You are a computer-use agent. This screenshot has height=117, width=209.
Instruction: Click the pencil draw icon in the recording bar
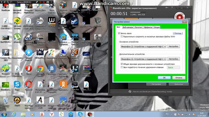pos(37,2)
